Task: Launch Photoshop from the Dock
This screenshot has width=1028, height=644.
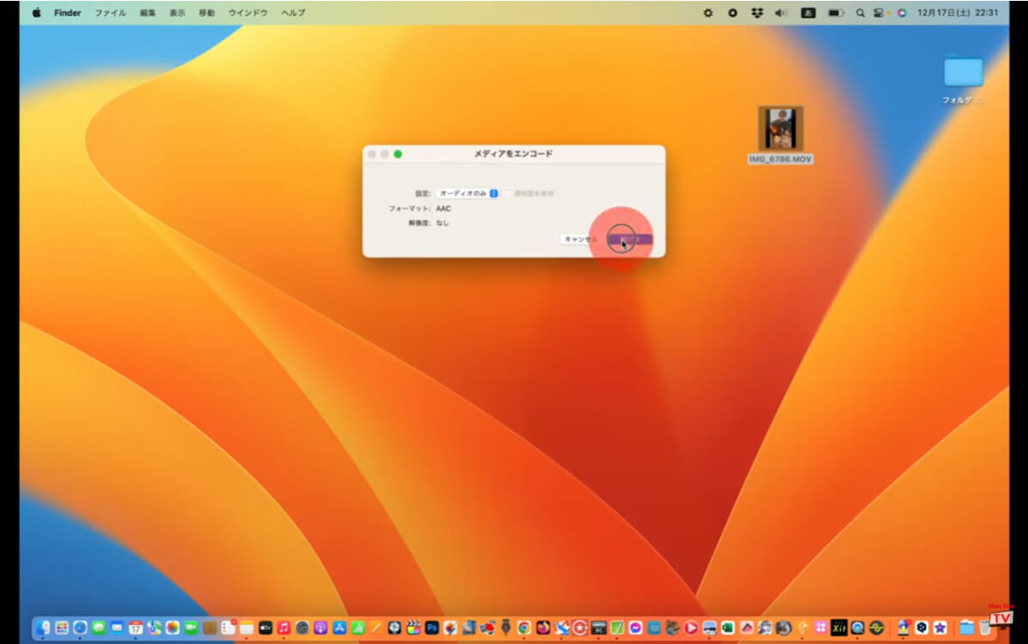Action: click(x=432, y=628)
